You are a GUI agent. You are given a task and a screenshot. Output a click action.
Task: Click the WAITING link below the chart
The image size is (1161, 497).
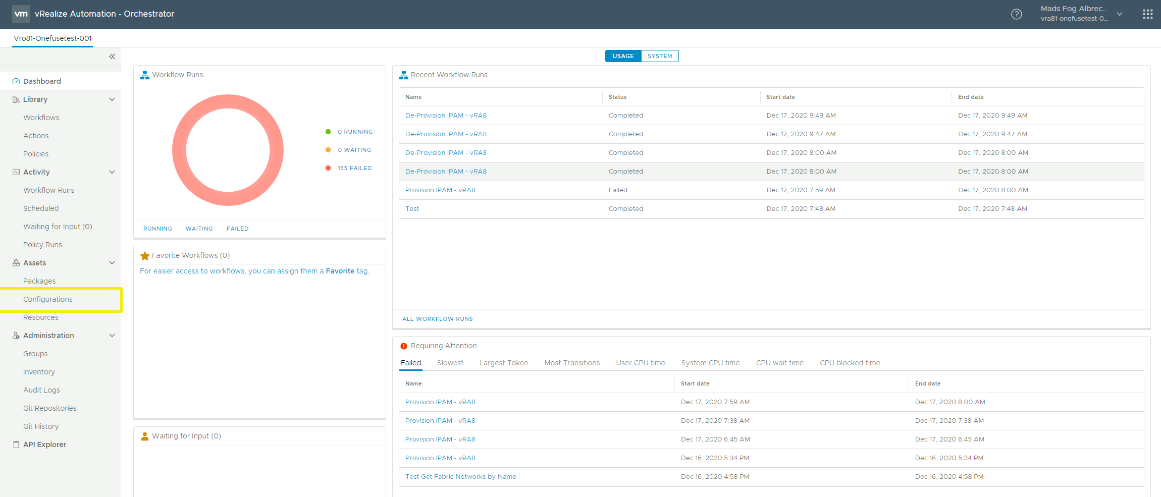[199, 229]
